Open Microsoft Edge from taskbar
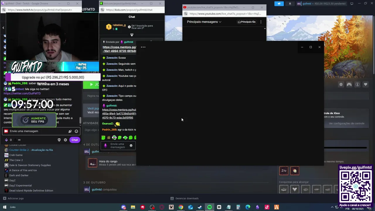Screen dimensions: 375x211 (248, 207)
